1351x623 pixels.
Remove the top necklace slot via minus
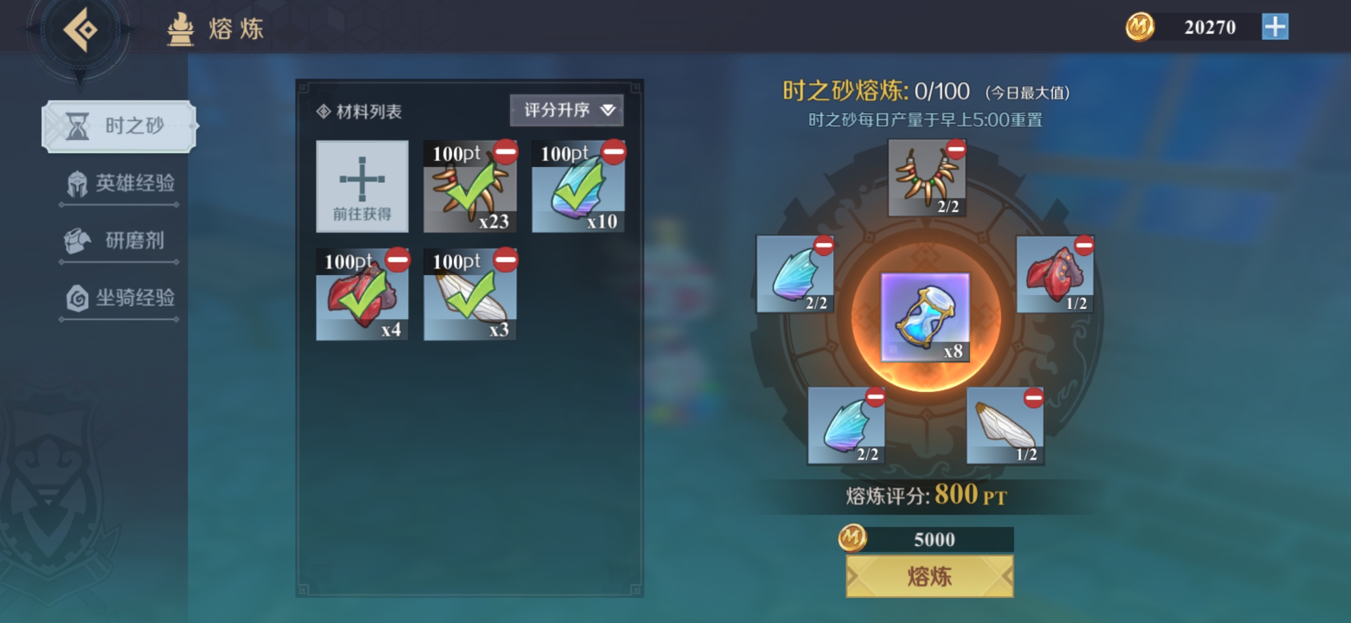point(956,149)
